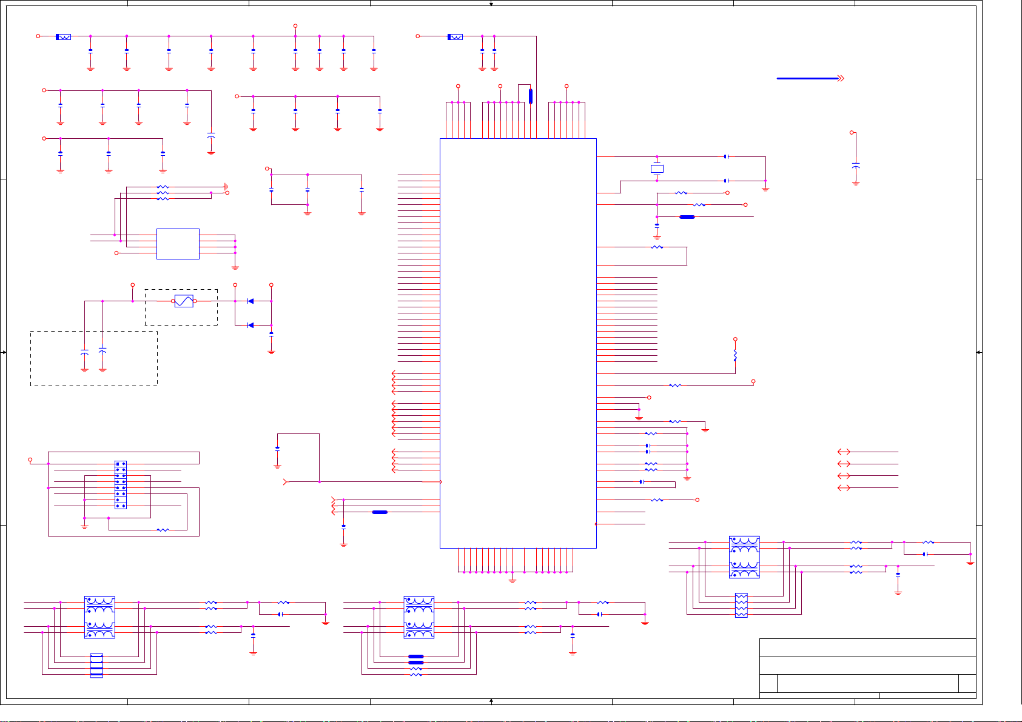Viewport: 1022px width, 722px height.
Task: Select the resistor array below the bottom-left transformer
Action: coord(96,665)
